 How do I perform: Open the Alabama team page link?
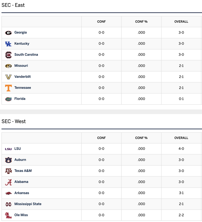pyautogui.click(x=21, y=182)
